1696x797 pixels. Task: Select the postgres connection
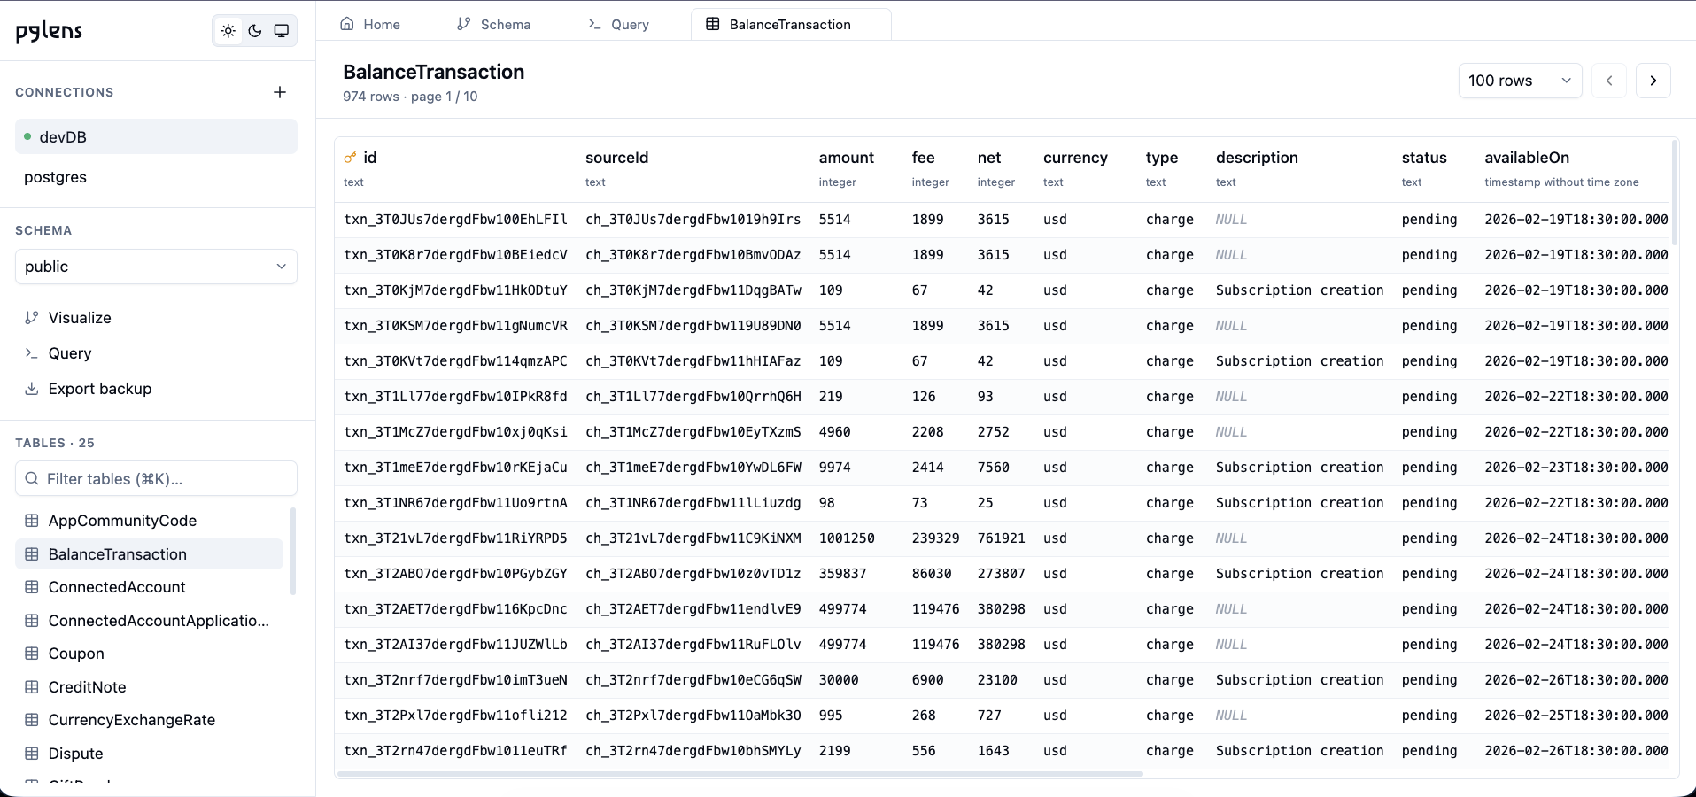pyautogui.click(x=156, y=177)
